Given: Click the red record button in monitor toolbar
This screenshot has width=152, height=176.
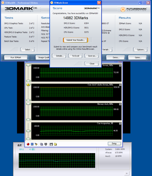Looking at the screenshot, I should [28, 144].
